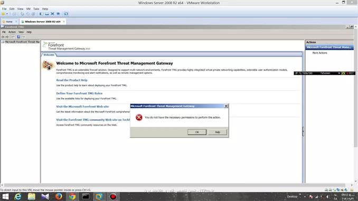Click OK in the permissions error dialog
The image size is (358, 201).
(x=197, y=132)
